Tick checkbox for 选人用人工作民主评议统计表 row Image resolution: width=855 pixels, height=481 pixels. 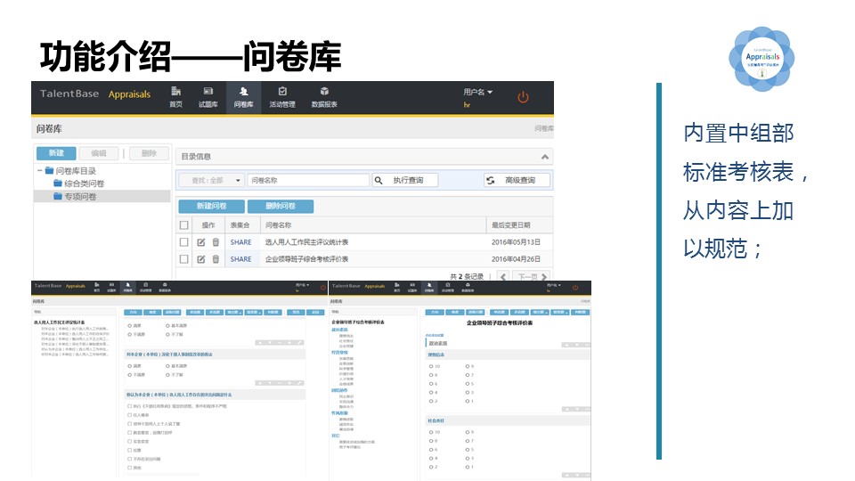click(183, 242)
